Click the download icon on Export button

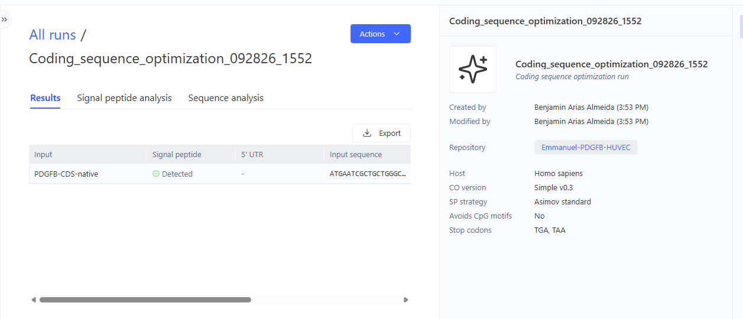(367, 133)
